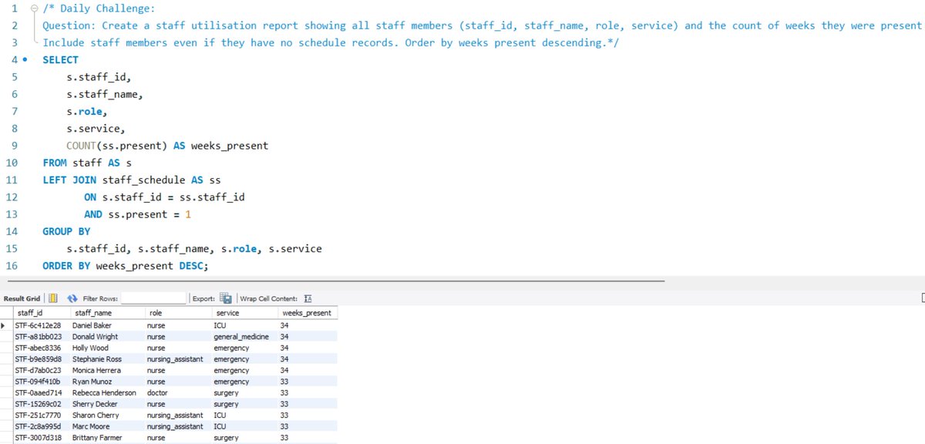This screenshot has width=925, height=444.
Task: Sort by the role column header
Action: 178,313
